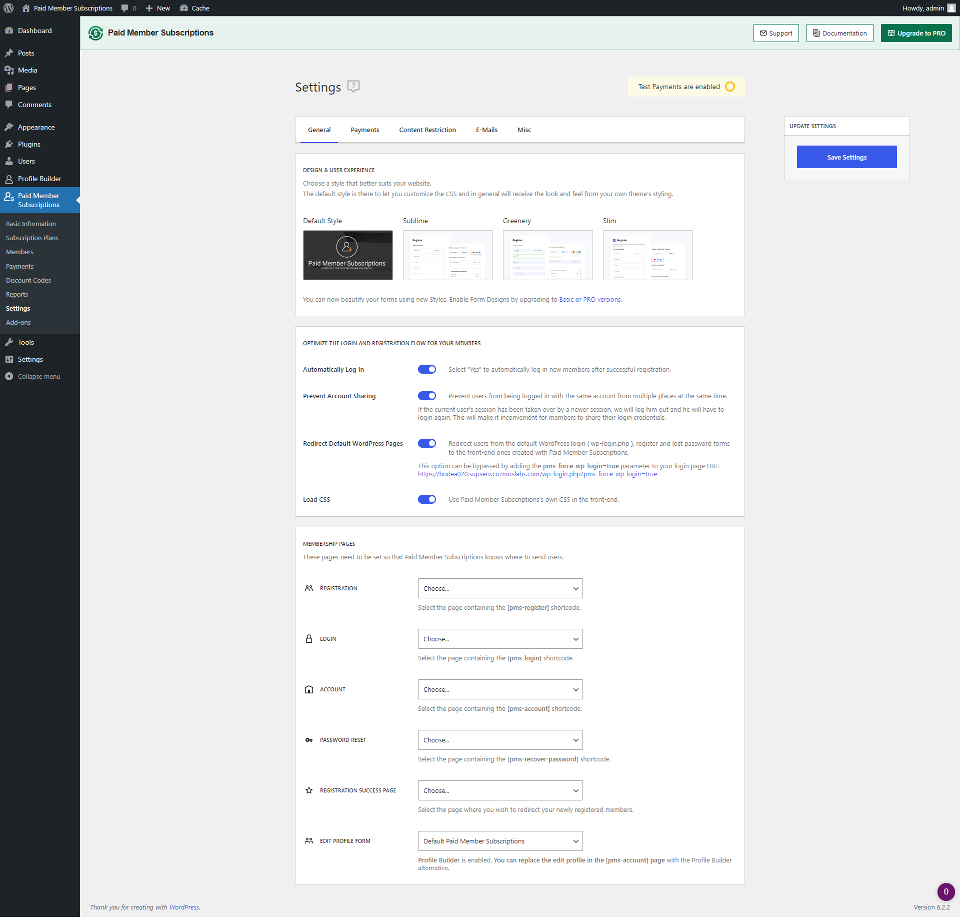Open the Edit Profile Form dropdown
This screenshot has height=918, width=960.
500,841
